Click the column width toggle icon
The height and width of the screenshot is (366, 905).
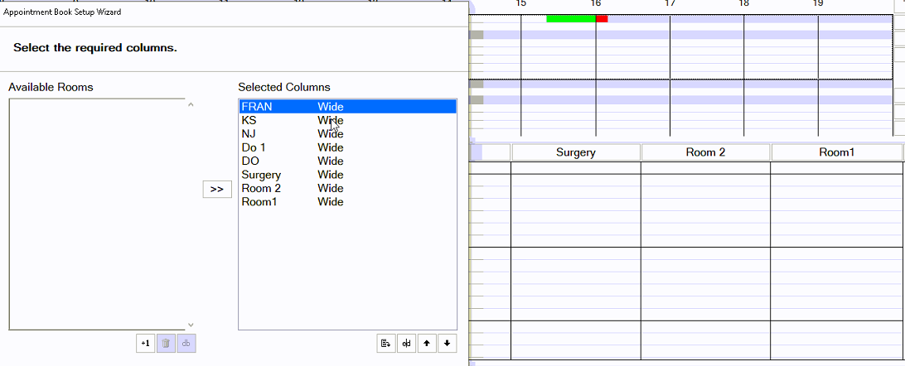tap(406, 343)
